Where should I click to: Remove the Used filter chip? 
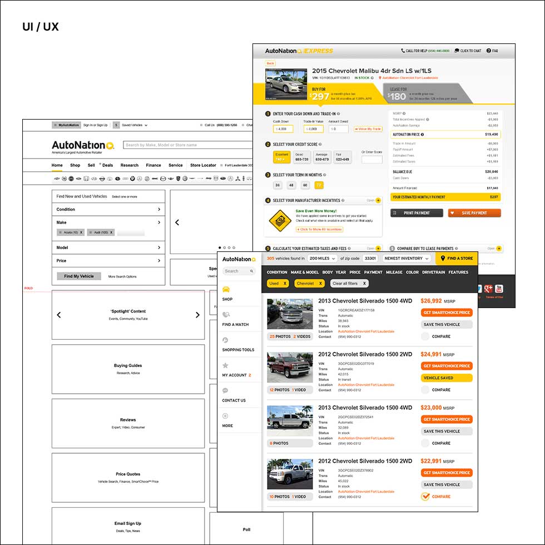click(285, 283)
